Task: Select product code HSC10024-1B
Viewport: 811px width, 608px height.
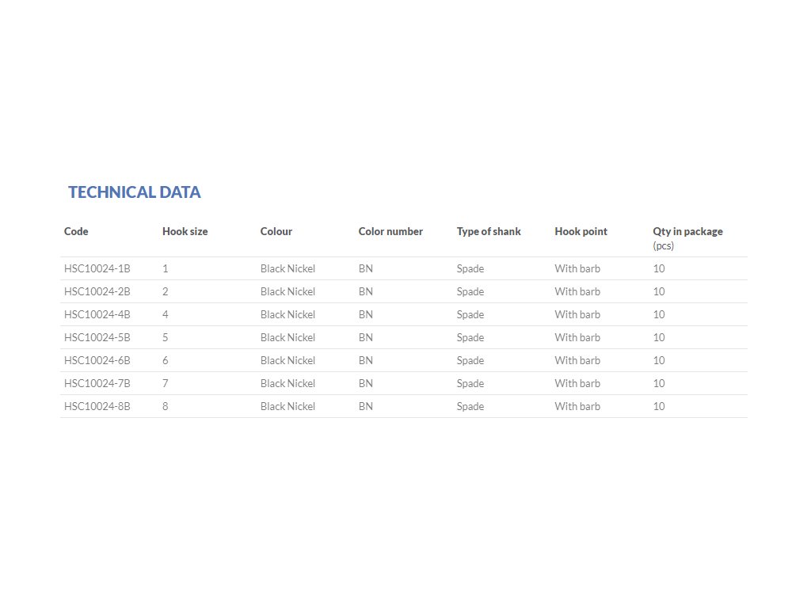Action: click(97, 268)
